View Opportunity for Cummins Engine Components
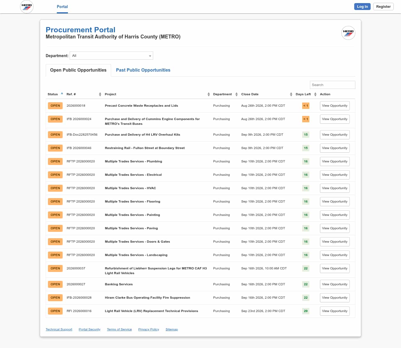The width and height of the screenshot is (401, 348). (x=335, y=119)
